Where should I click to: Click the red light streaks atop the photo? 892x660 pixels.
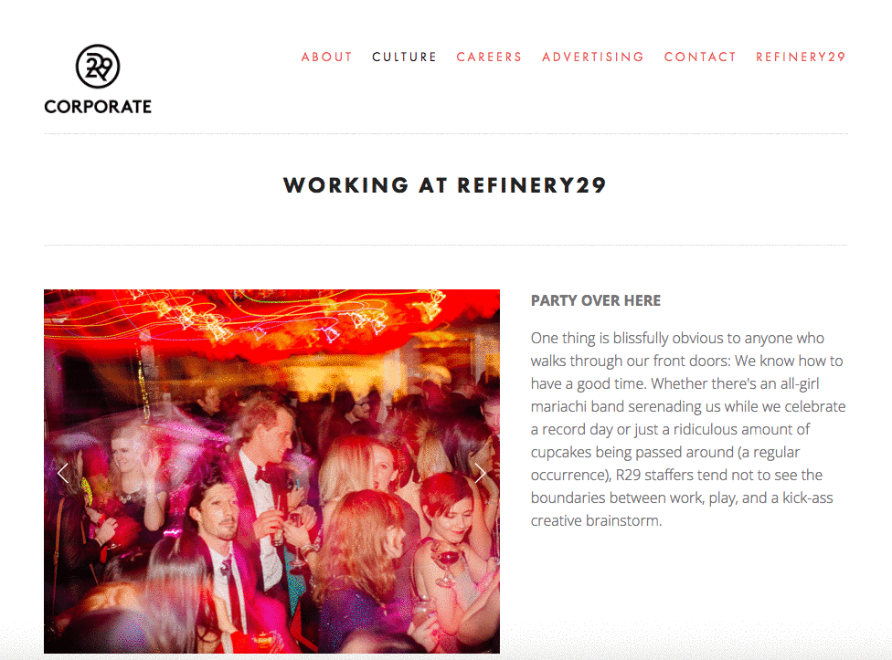tap(272, 318)
